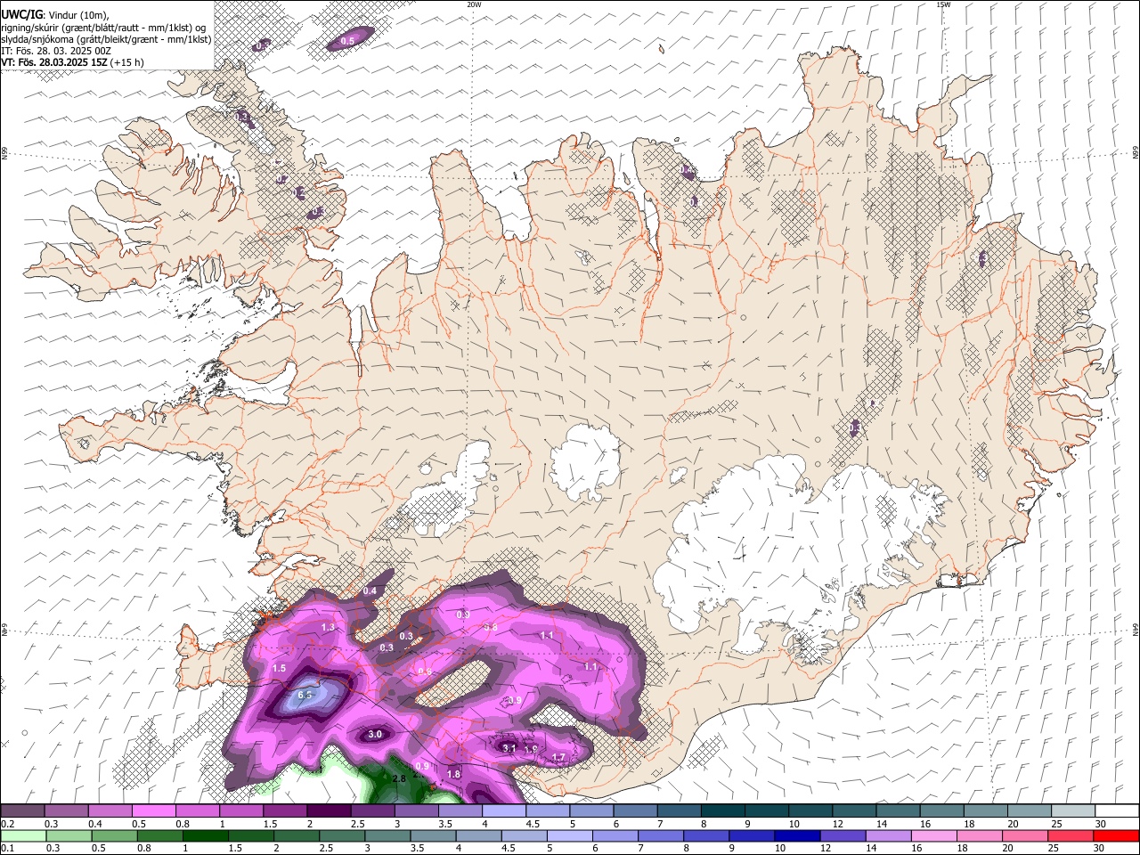Click the 0.6 snowfall value label
The height and width of the screenshot is (855, 1140).
[425, 672]
